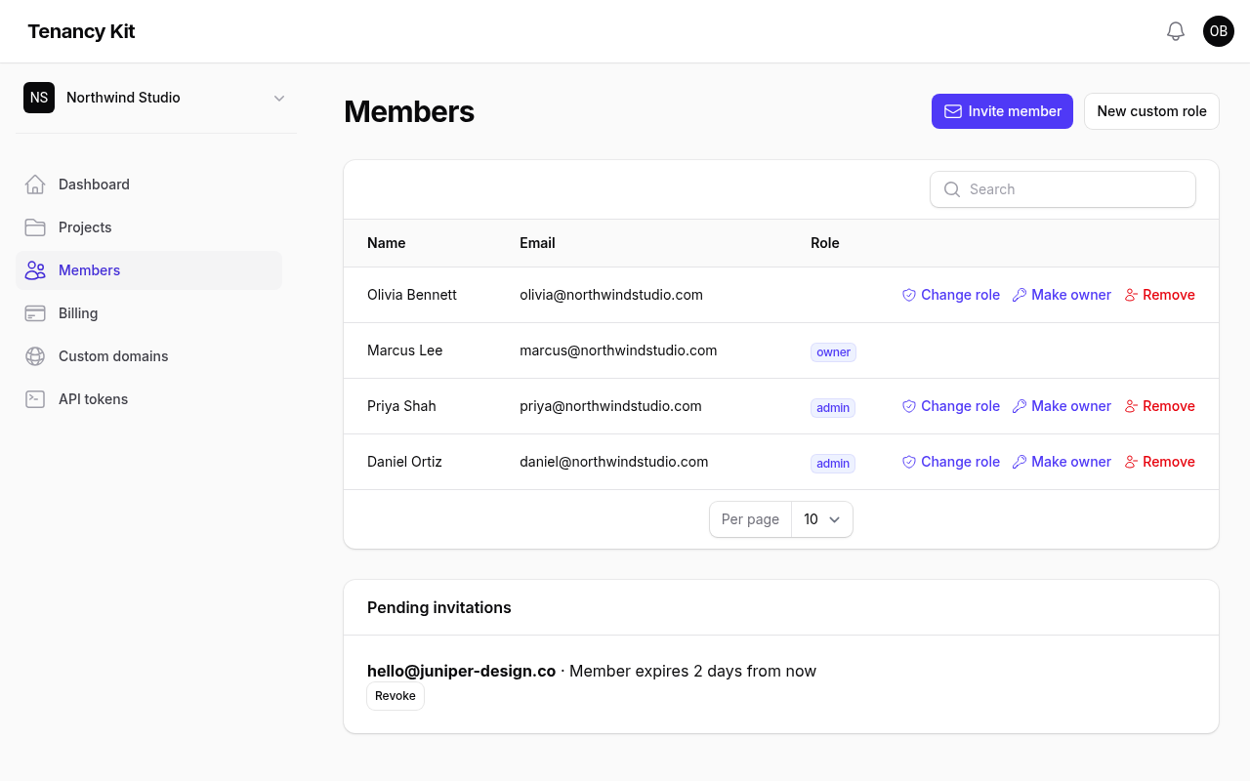Open the per page count dropdown
The height and width of the screenshot is (781, 1250).
[822, 519]
